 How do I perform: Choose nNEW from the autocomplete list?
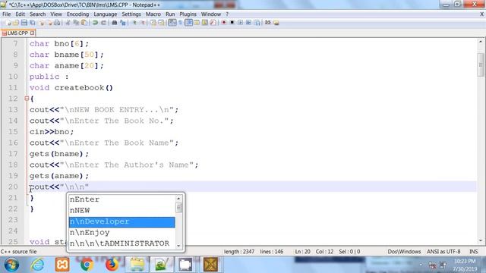tap(121, 211)
